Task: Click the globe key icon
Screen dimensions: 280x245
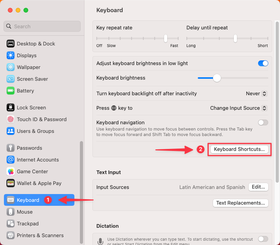Action: (114, 108)
